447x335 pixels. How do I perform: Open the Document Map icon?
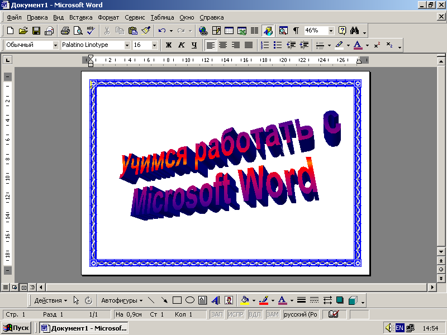coord(283,31)
